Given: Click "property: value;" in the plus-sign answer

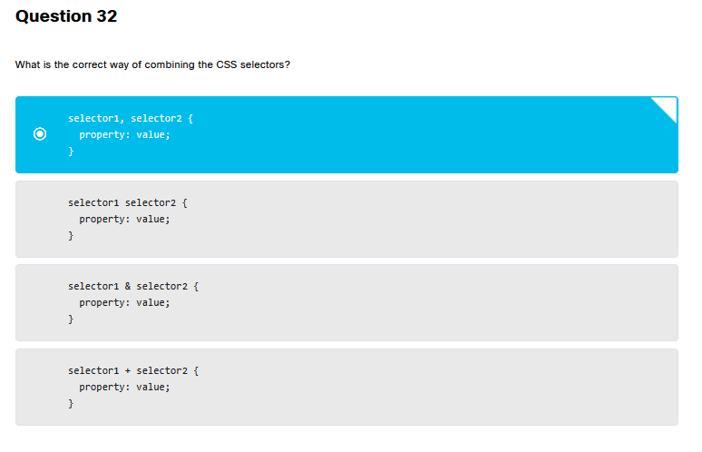Looking at the screenshot, I should [x=124, y=387].
